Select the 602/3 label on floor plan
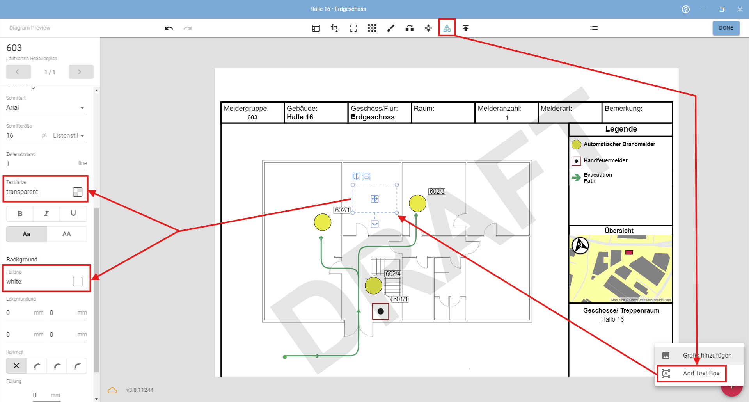This screenshot has width=749, height=402. [x=437, y=192]
